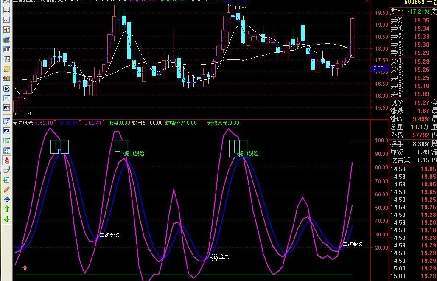Click the 总量 10.0万 volume value
This screenshot has height=281, width=437.
[x=420, y=127]
